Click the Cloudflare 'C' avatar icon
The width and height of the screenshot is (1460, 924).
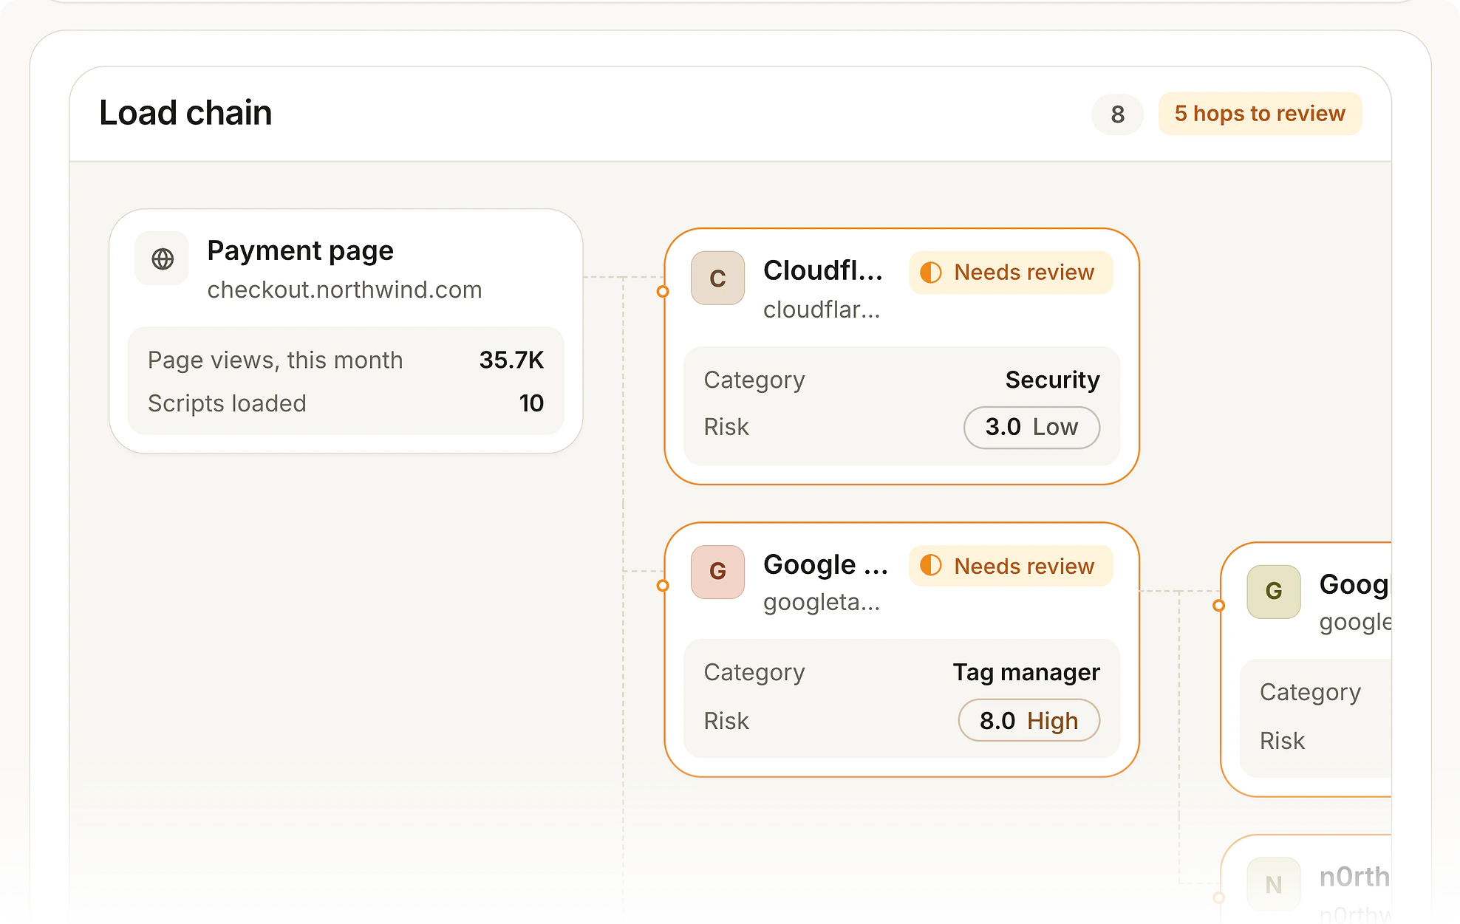717,278
